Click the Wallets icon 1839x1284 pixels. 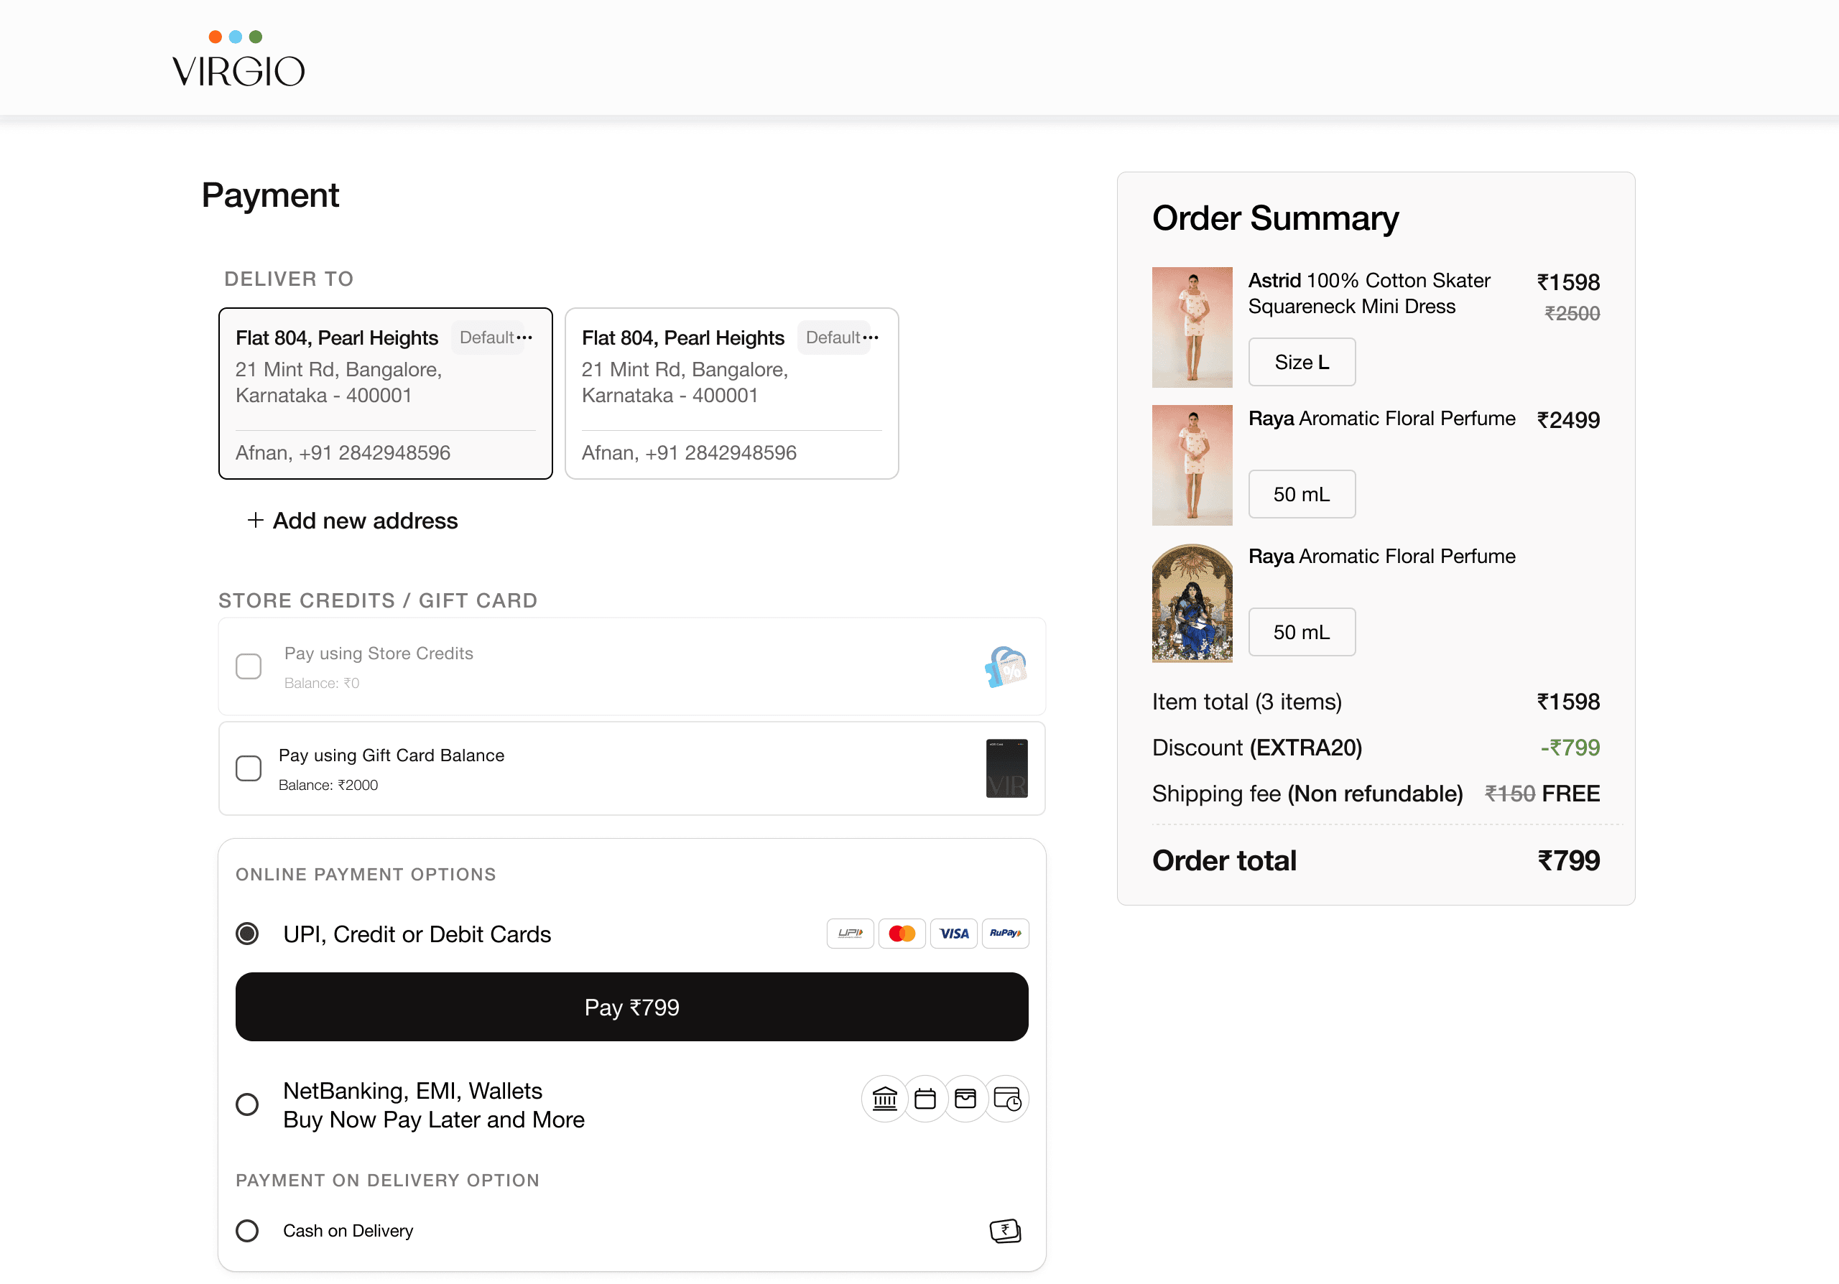point(965,1098)
